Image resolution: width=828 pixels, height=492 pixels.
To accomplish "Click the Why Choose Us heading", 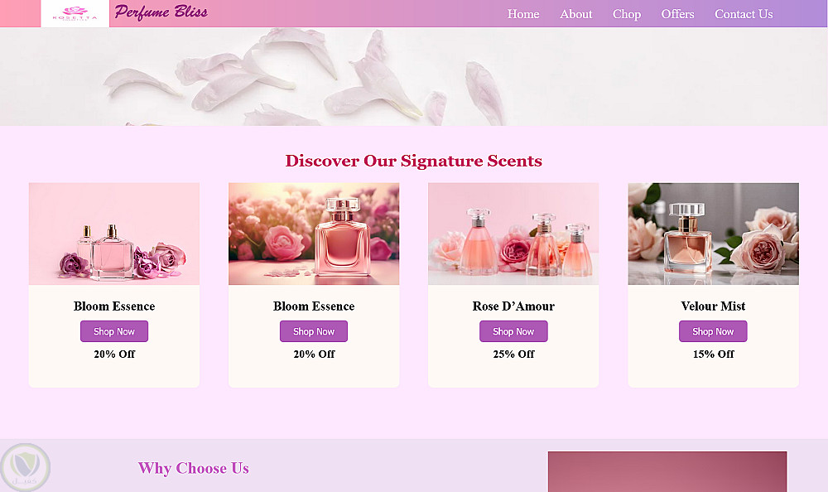I will pyautogui.click(x=193, y=468).
